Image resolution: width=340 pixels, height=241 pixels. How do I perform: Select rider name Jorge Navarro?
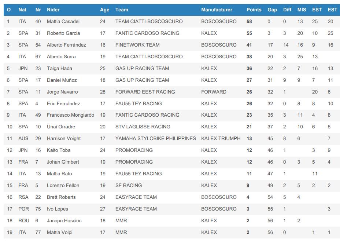62,92
